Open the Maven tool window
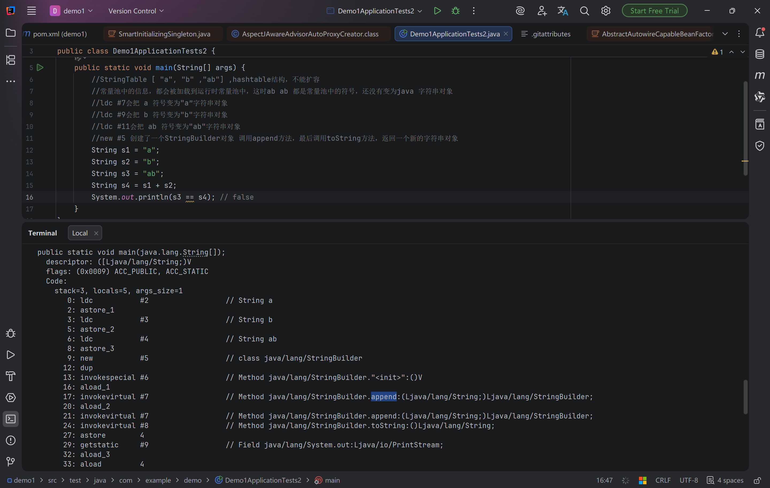The image size is (770, 488). point(760,75)
